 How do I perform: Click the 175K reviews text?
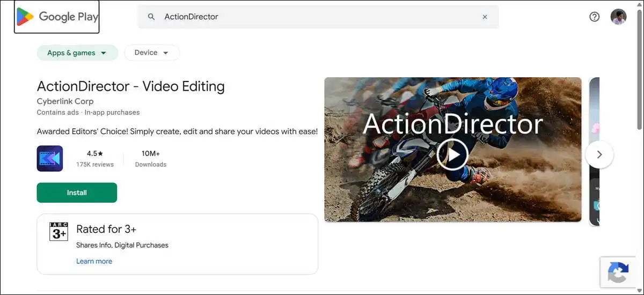click(94, 165)
